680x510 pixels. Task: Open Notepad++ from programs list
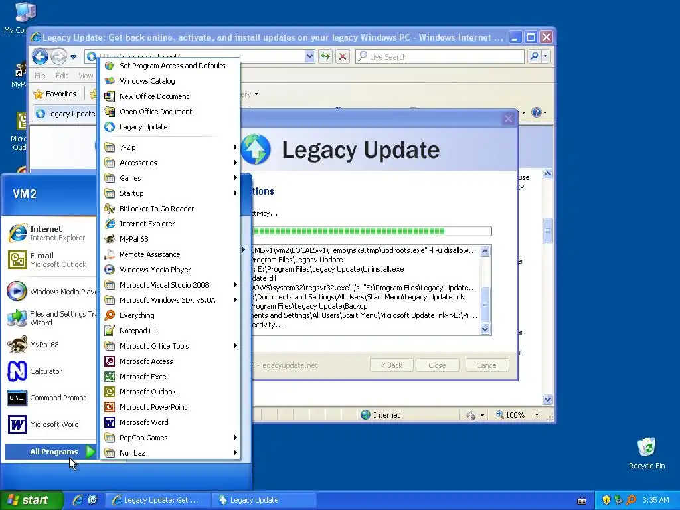(170, 331)
